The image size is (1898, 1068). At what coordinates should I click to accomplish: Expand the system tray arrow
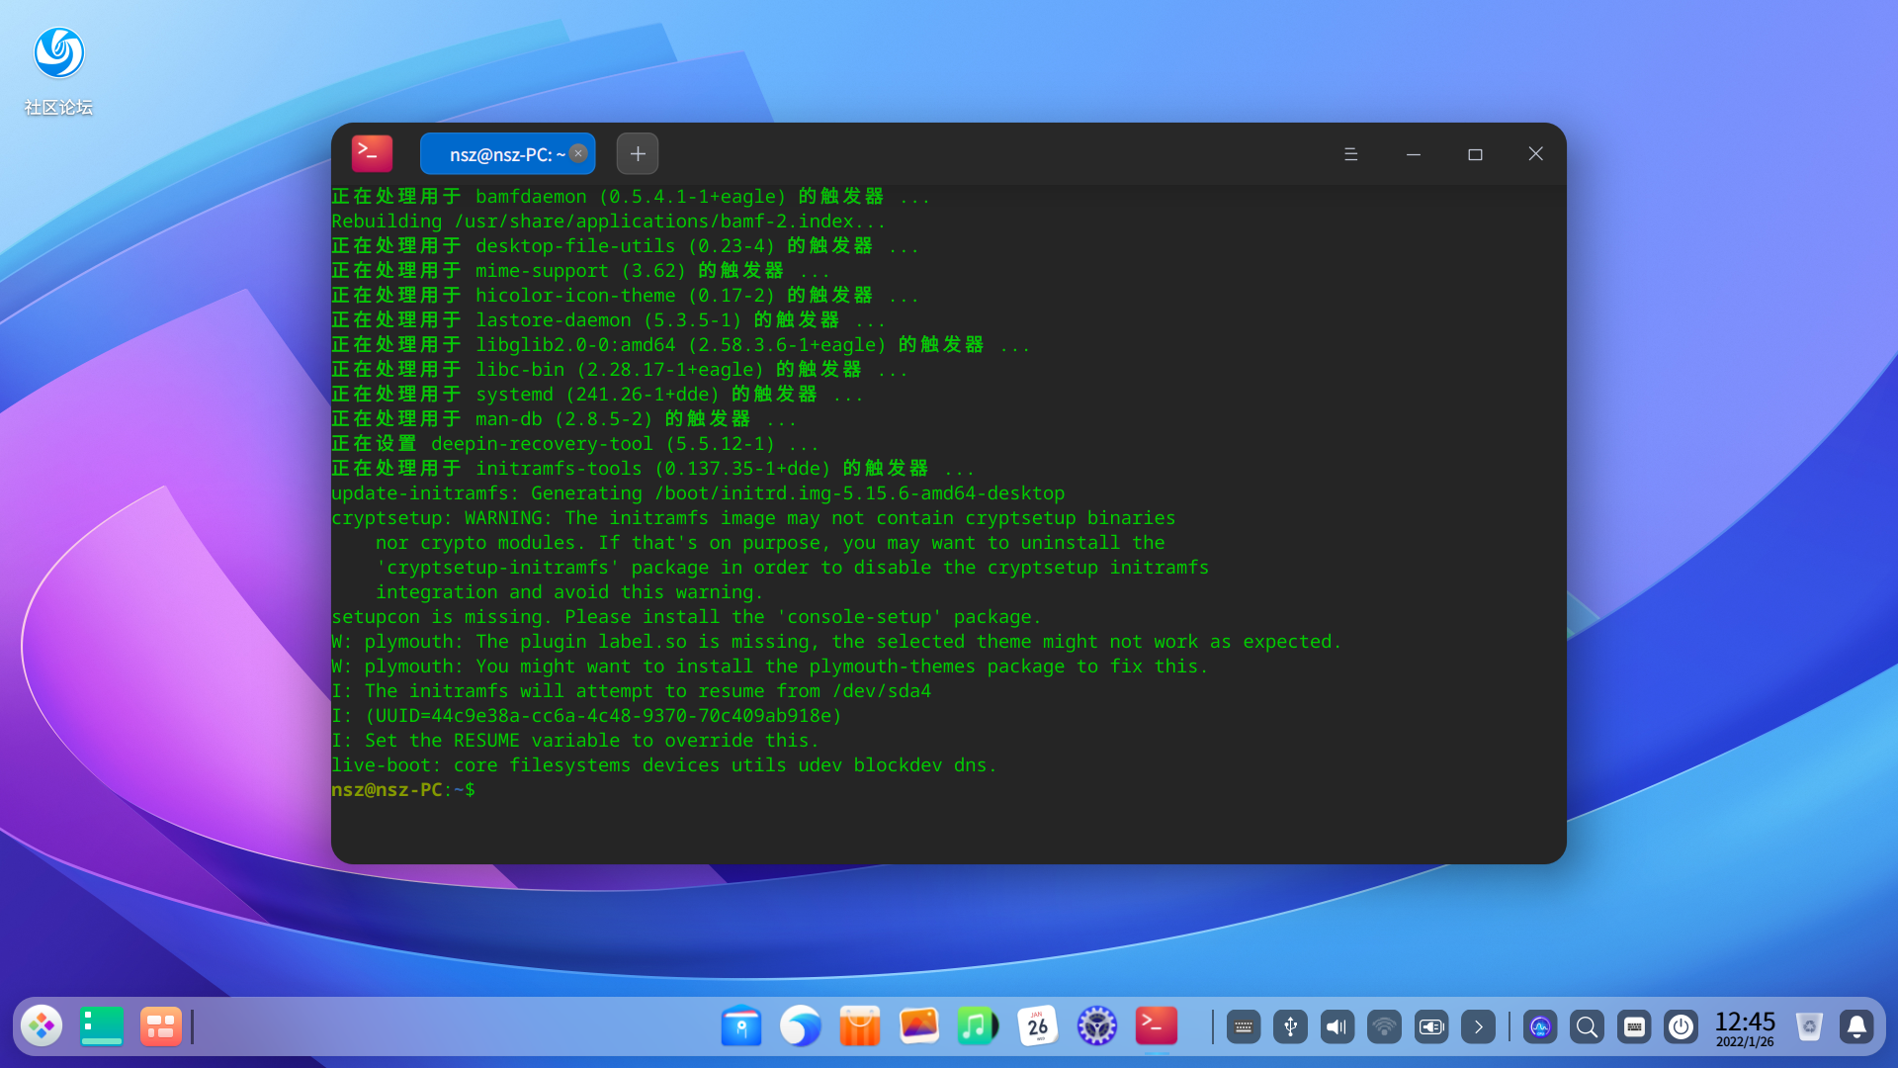pyautogui.click(x=1478, y=1026)
